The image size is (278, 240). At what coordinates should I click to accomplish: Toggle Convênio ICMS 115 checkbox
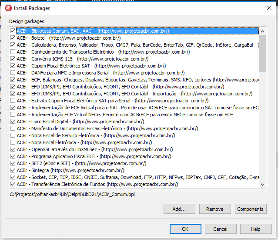click(x=13, y=59)
